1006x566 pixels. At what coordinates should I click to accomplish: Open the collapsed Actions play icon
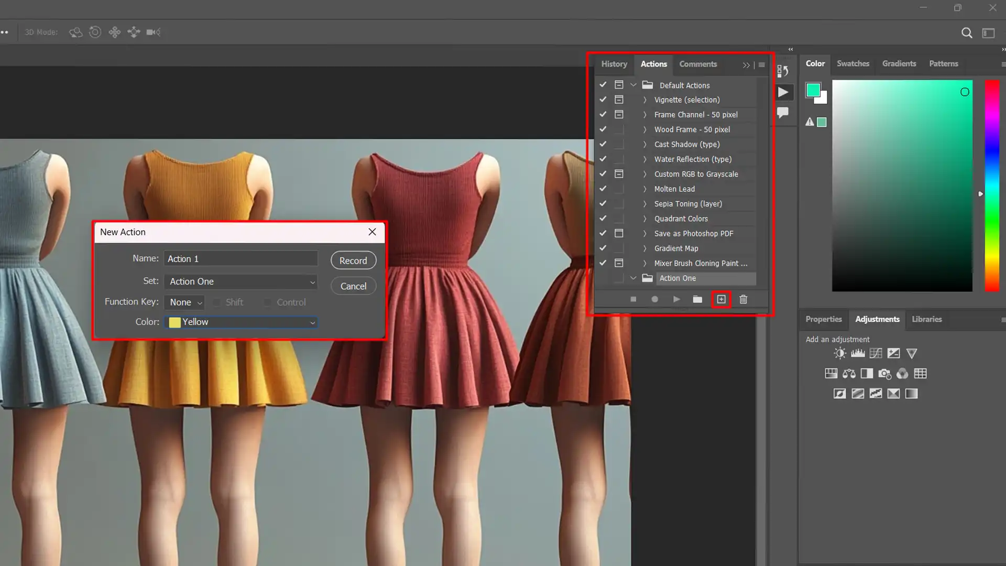click(783, 92)
